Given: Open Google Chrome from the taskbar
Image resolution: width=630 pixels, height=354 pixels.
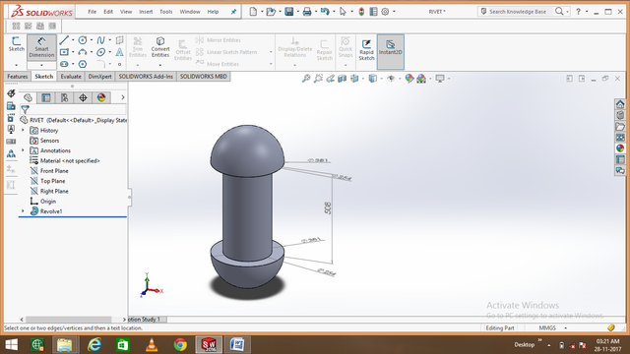Looking at the screenshot, I should click(180, 345).
